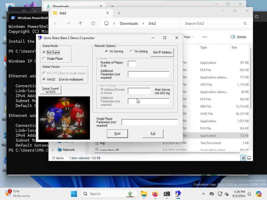Click the Sonic characters artwork image
Viewport: 267px width, 200px height.
64,118
